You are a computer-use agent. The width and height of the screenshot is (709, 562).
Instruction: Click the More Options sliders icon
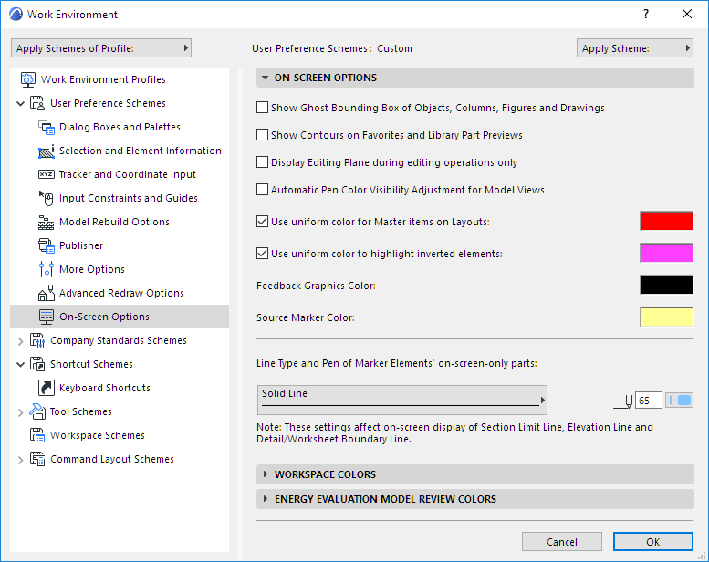pyautogui.click(x=47, y=269)
